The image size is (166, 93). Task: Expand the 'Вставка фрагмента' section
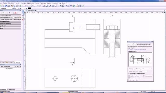click(x=11, y=21)
